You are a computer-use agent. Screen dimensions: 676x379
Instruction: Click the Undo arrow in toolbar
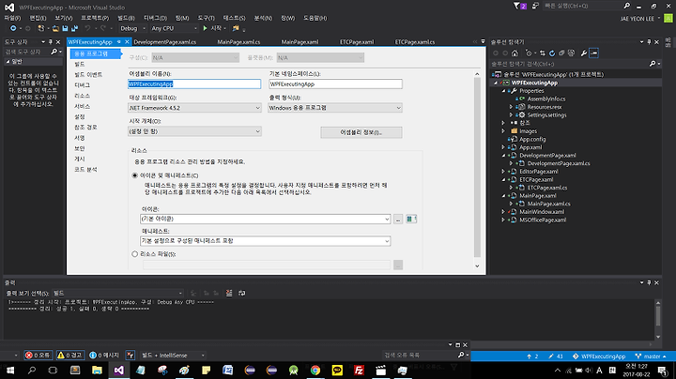pos(87,28)
